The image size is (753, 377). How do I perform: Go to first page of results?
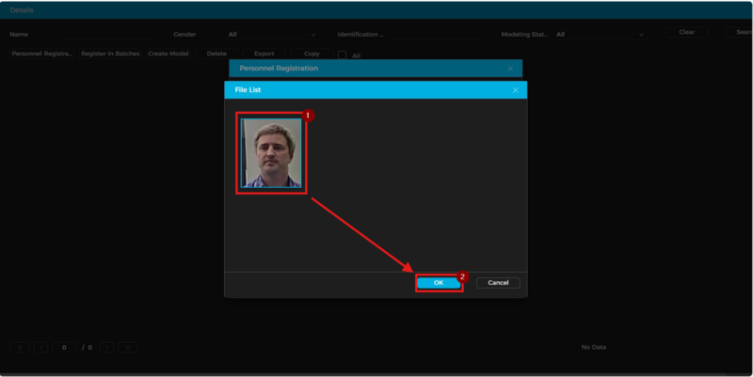(x=20, y=347)
